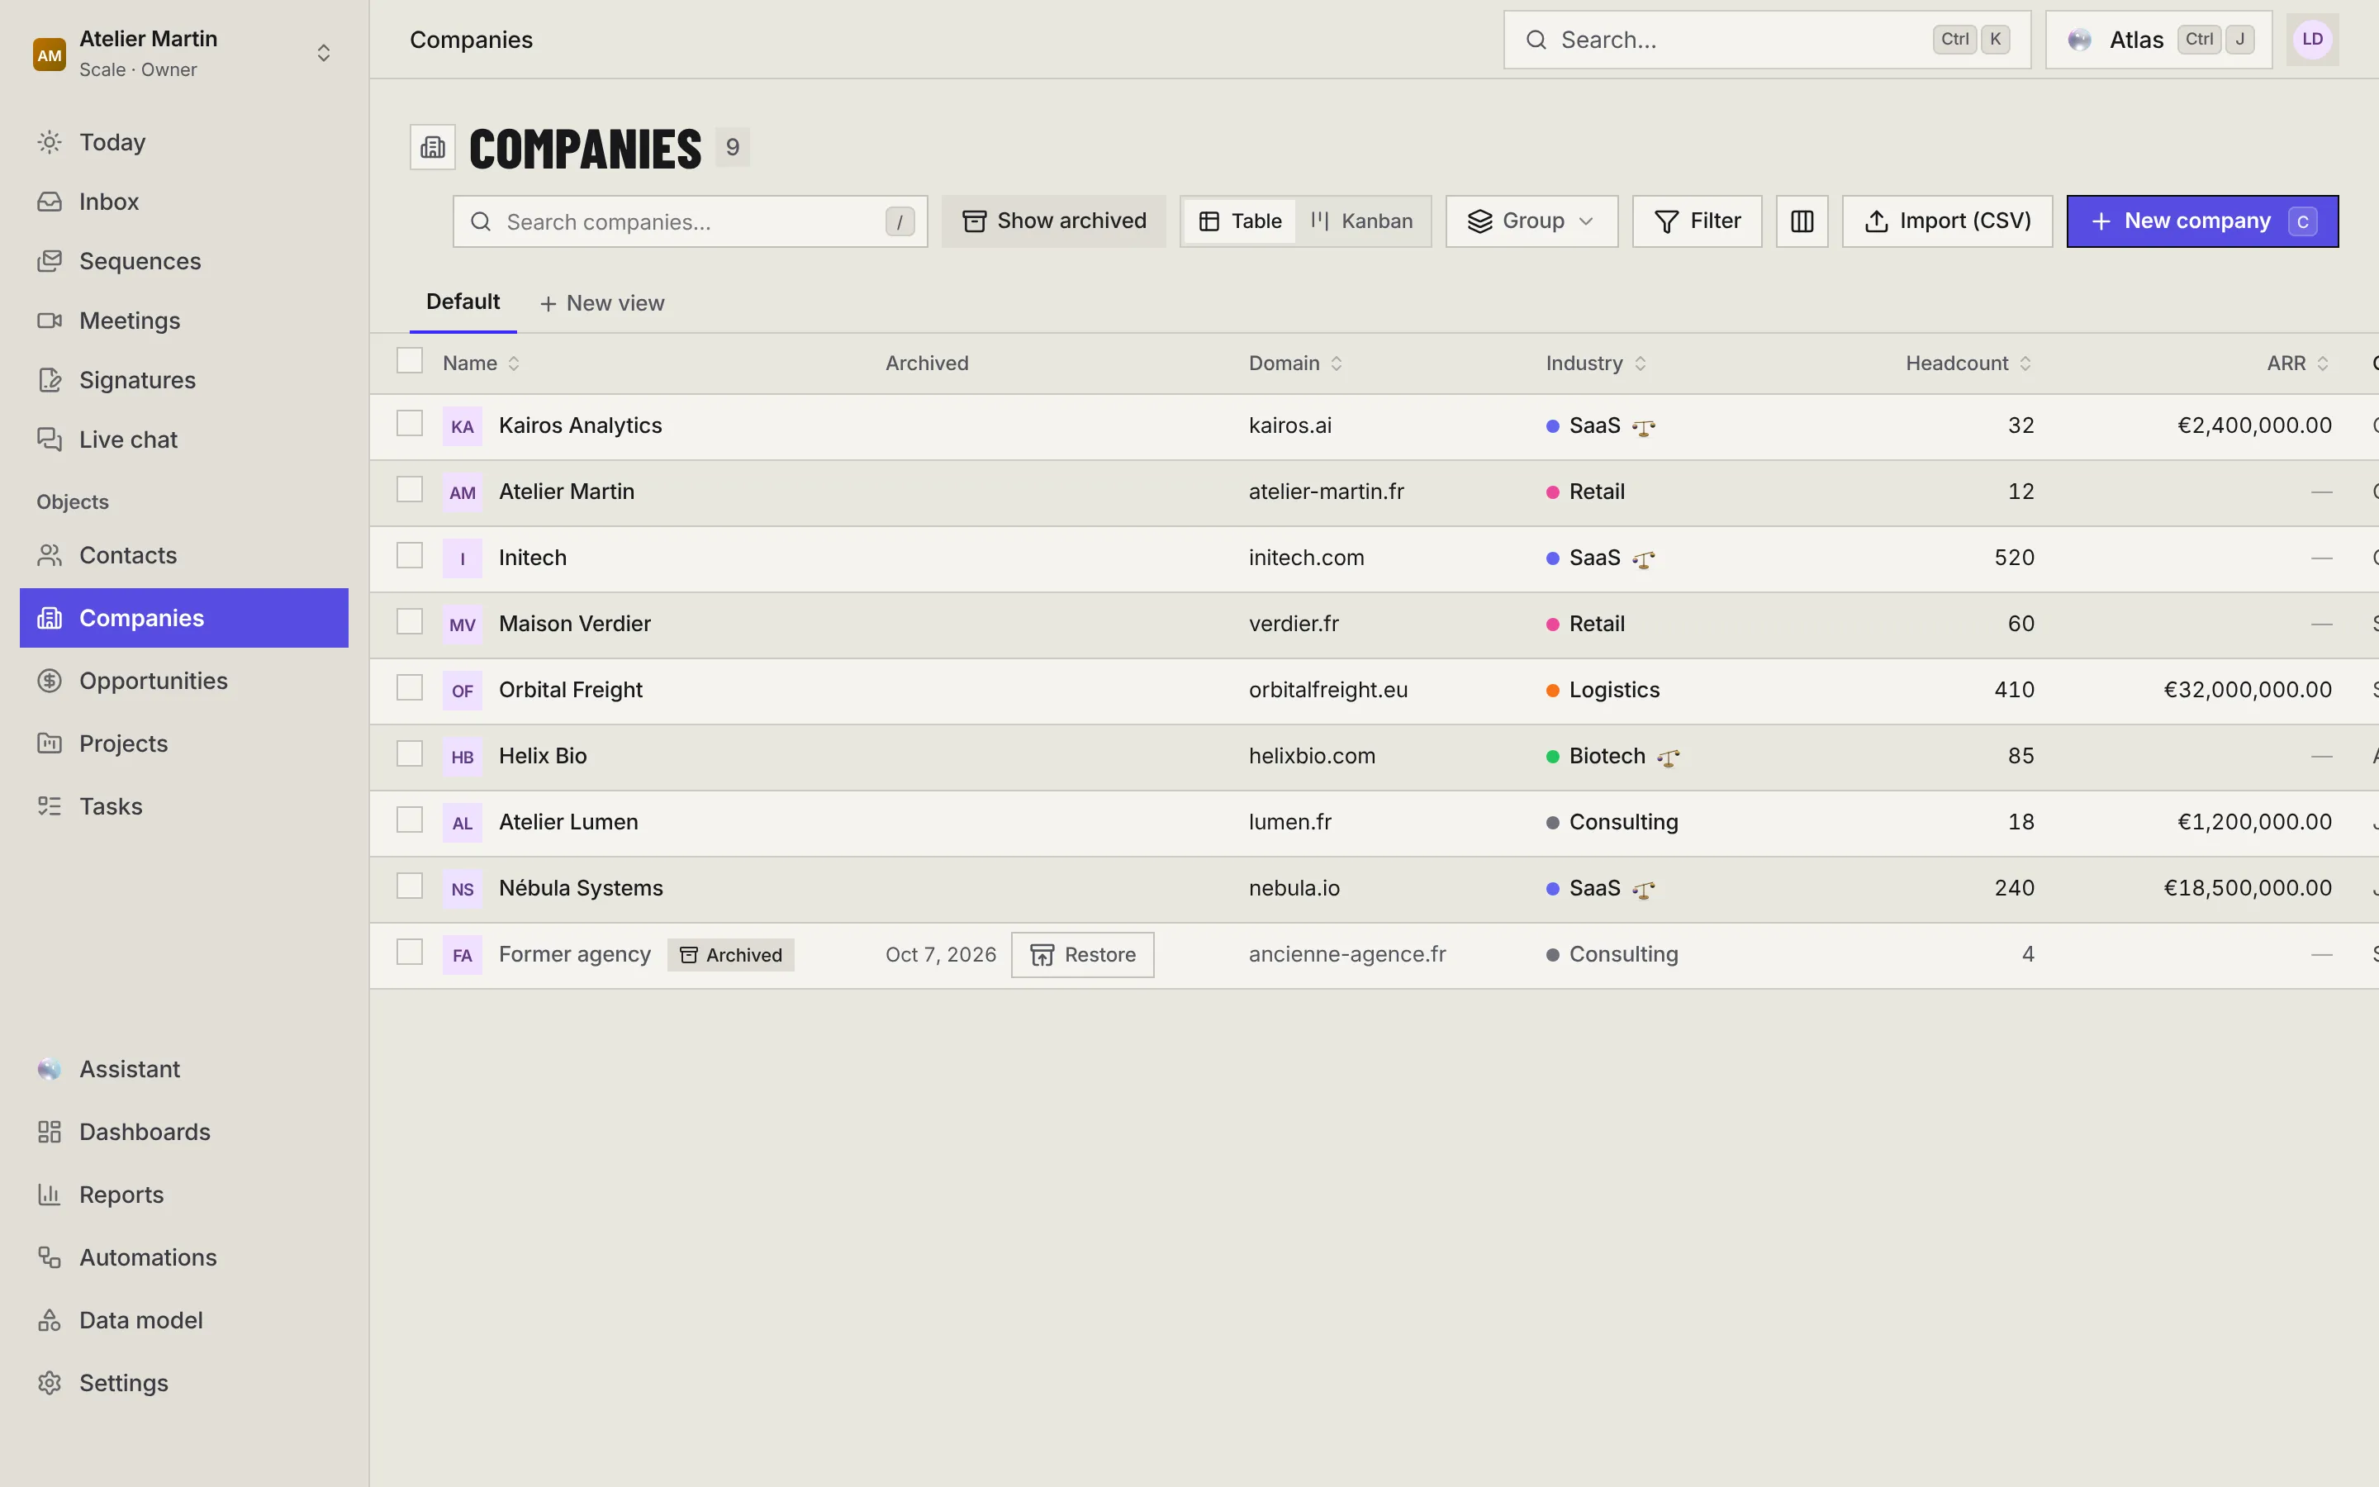Open Signatures in the sidebar
Screen dimensions: 2379x1487
tap(185, 381)
